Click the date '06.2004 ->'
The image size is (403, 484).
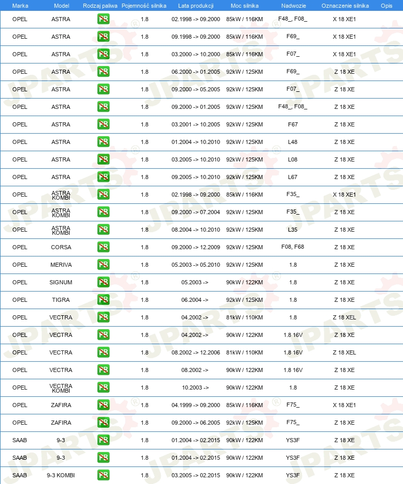[x=195, y=300]
